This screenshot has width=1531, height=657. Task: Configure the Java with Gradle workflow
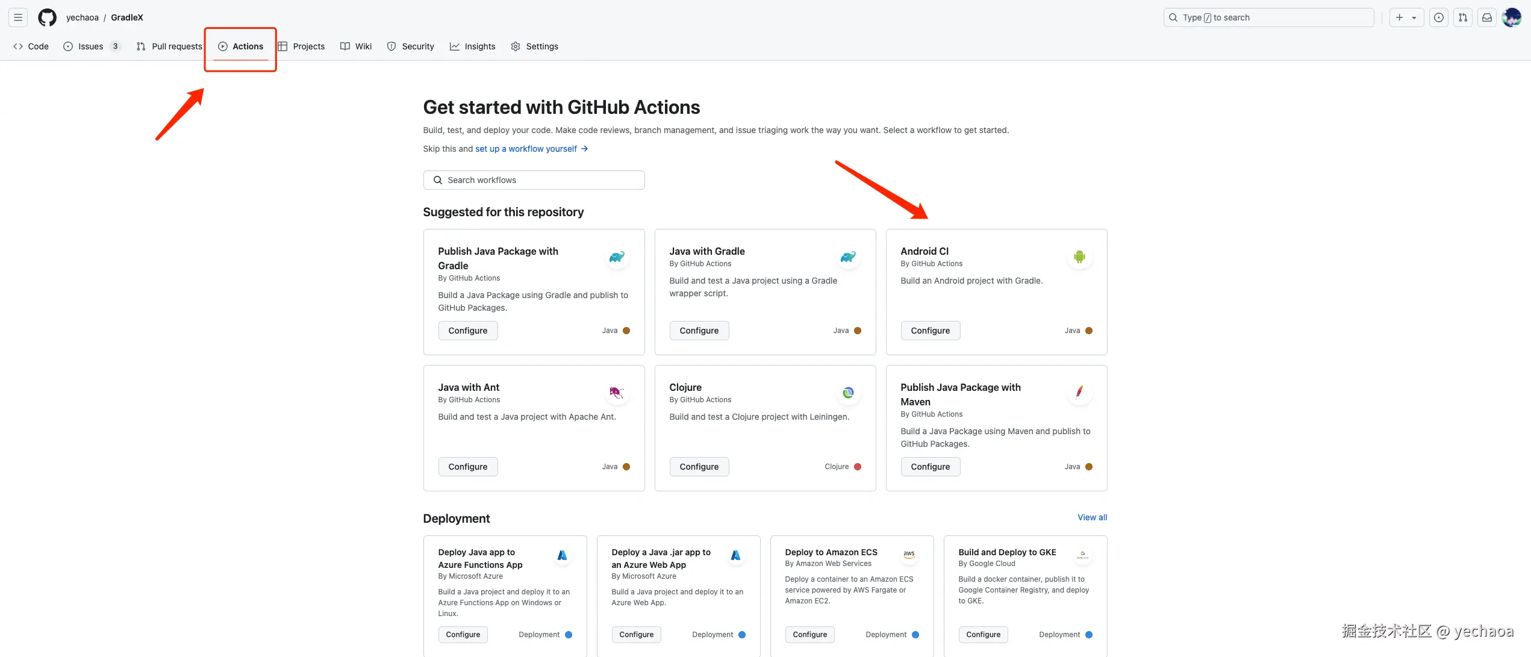coord(699,331)
